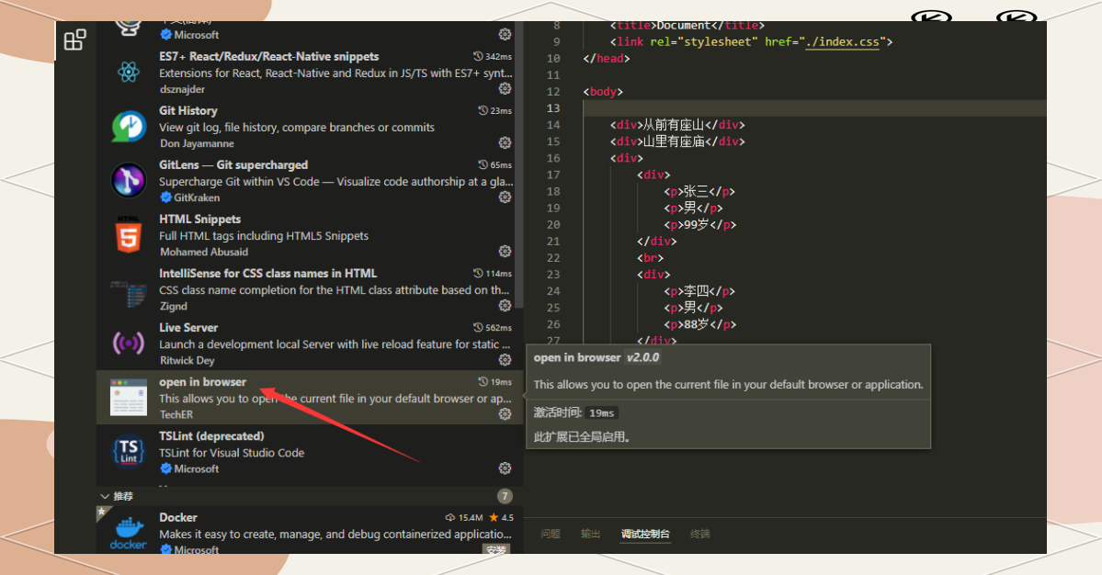Click Docker's 4.5 star rating
1102x575 pixels.
502,517
